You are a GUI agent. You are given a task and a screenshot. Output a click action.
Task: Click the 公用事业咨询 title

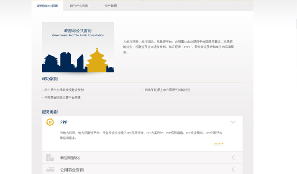(x=72, y=170)
